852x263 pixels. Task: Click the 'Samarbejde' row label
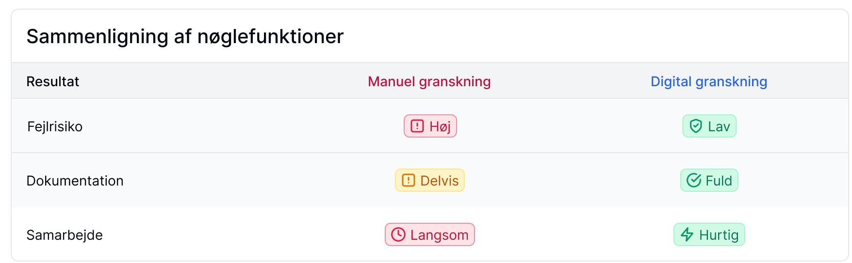pos(65,235)
